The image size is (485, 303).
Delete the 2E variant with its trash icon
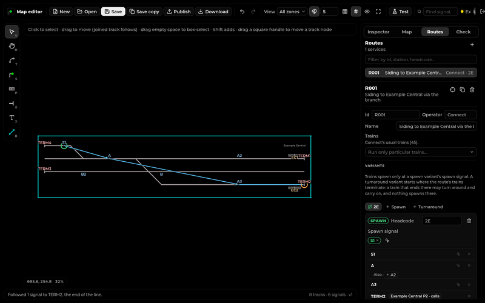pos(469,221)
